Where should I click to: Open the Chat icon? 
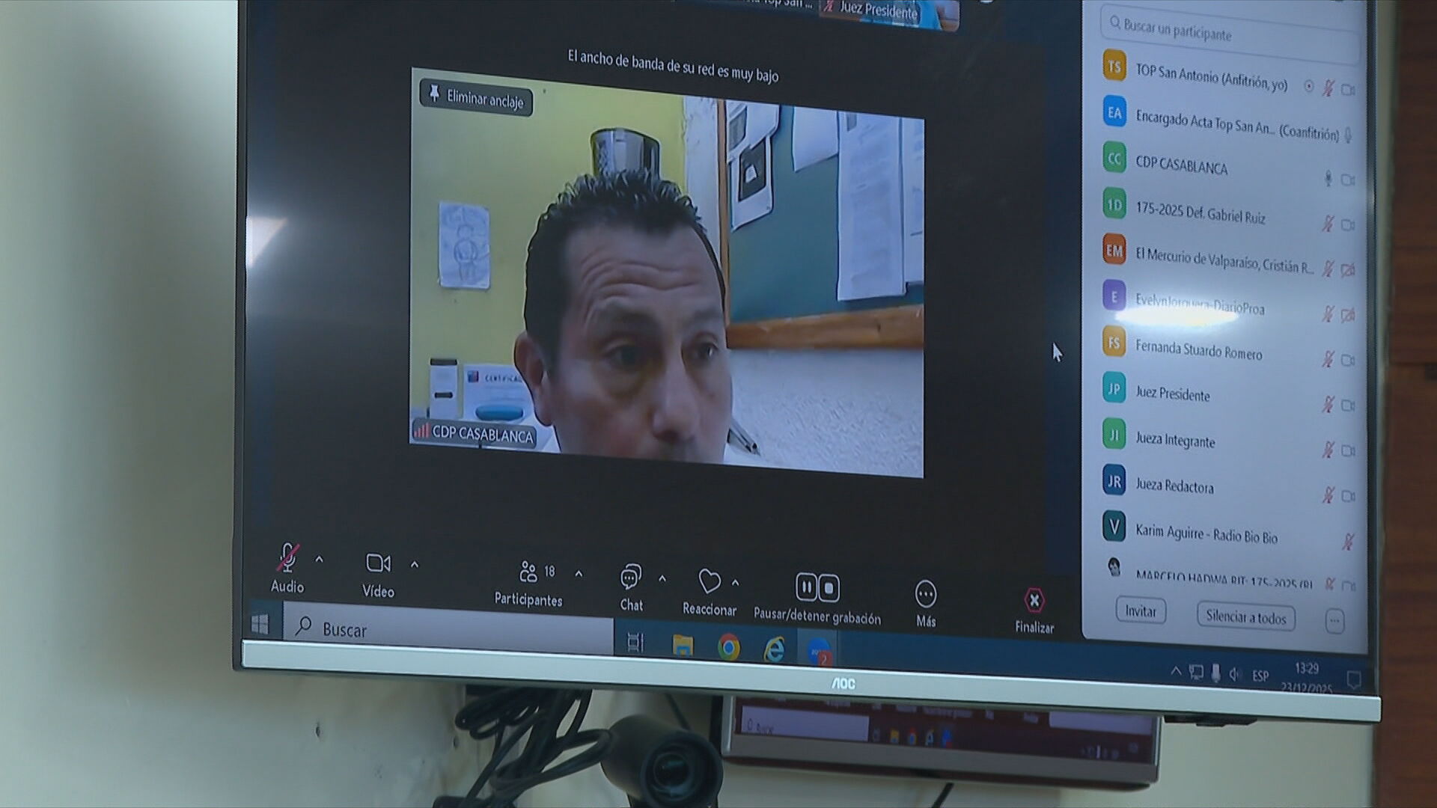point(631,578)
